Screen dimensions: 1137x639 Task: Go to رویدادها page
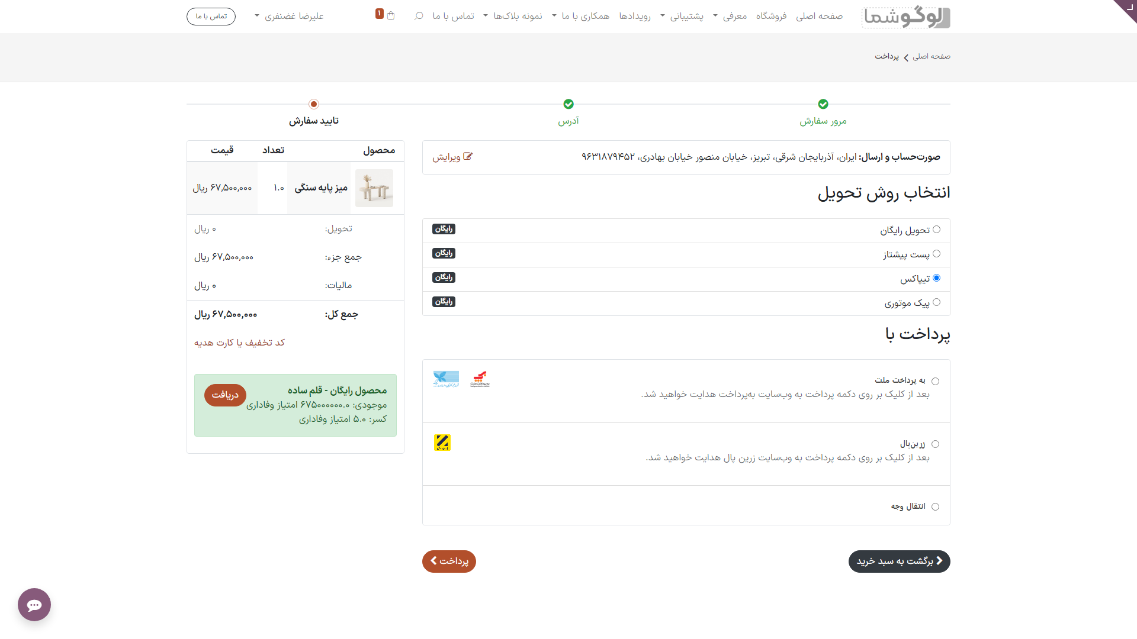(x=634, y=16)
